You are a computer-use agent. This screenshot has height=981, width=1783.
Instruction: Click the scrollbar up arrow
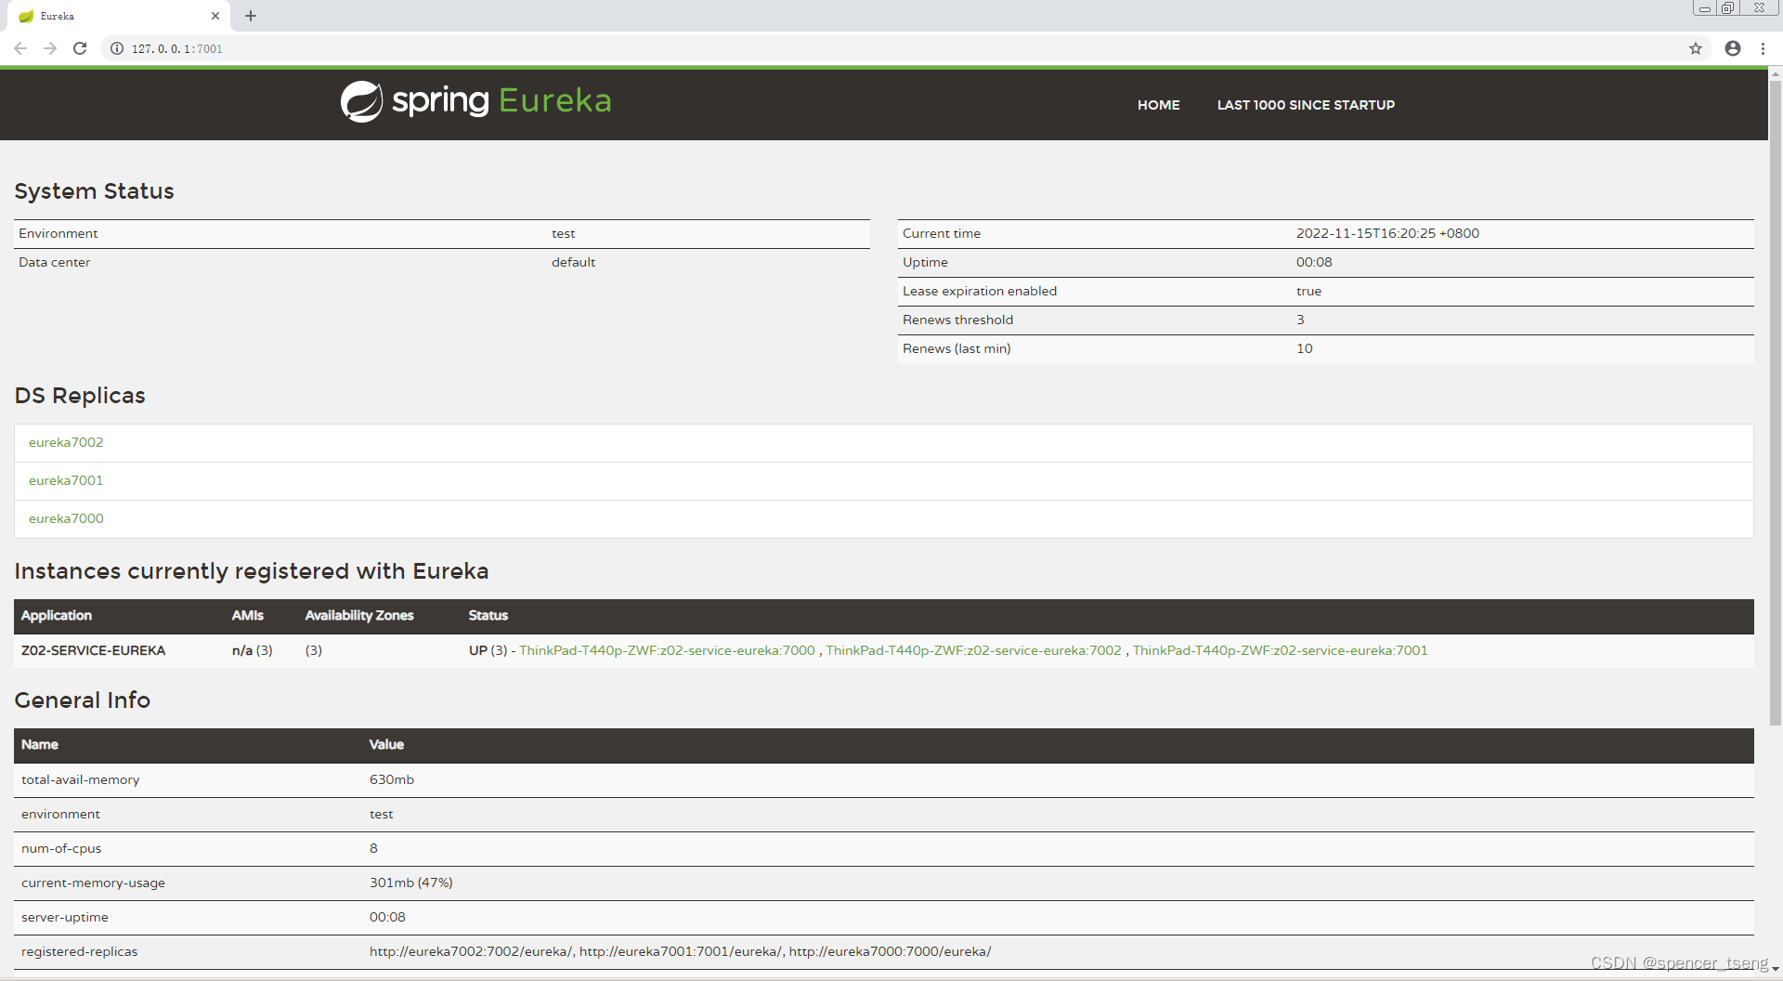point(1776,73)
